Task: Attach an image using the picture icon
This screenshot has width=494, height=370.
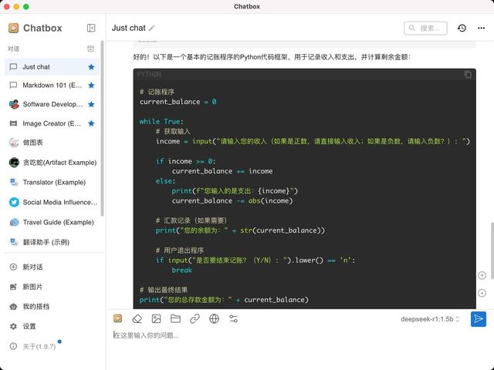Action: click(156, 318)
